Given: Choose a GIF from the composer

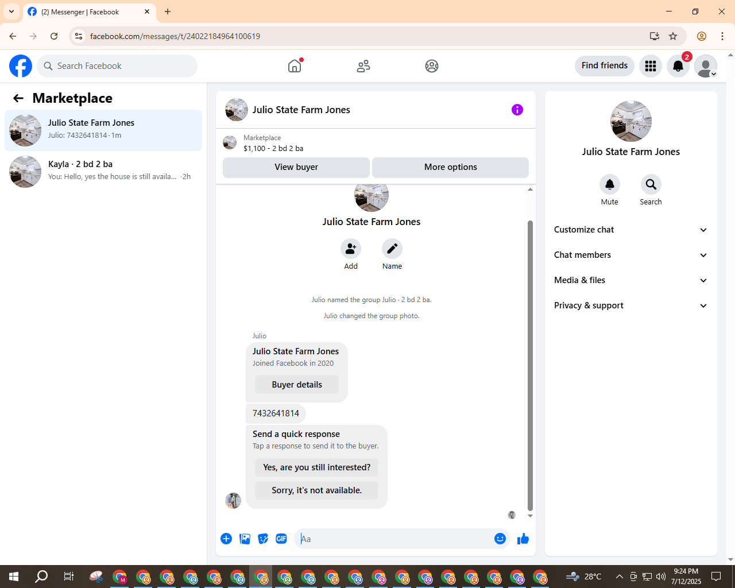Looking at the screenshot, I should click(x=281, y=539).
